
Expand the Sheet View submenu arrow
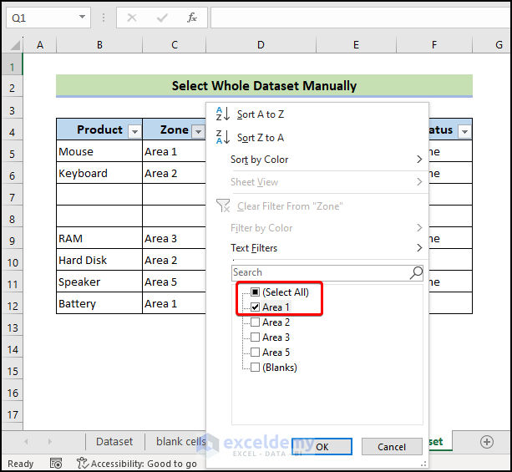tap(419, 181)
